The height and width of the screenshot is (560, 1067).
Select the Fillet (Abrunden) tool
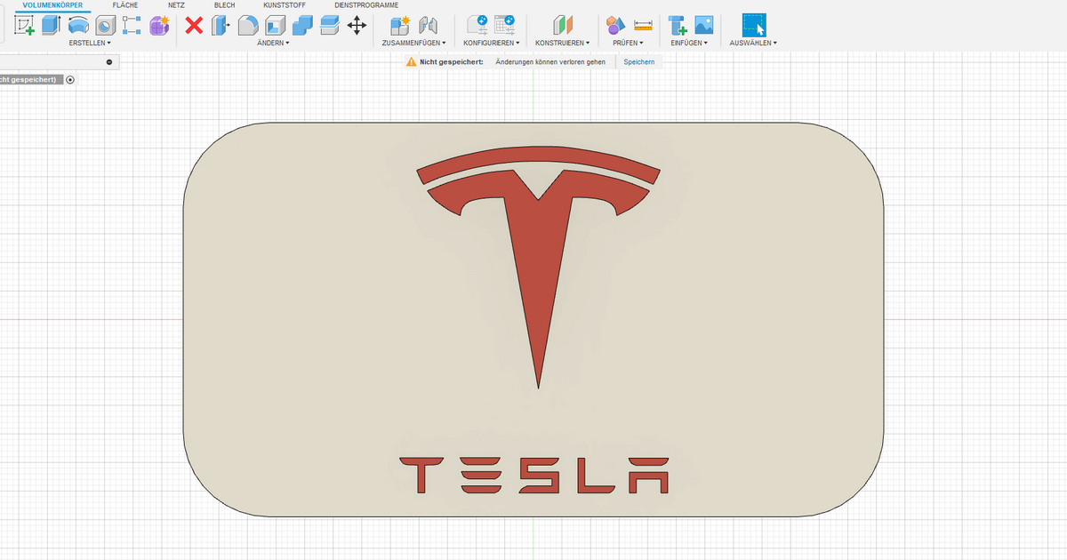(248, 26)
